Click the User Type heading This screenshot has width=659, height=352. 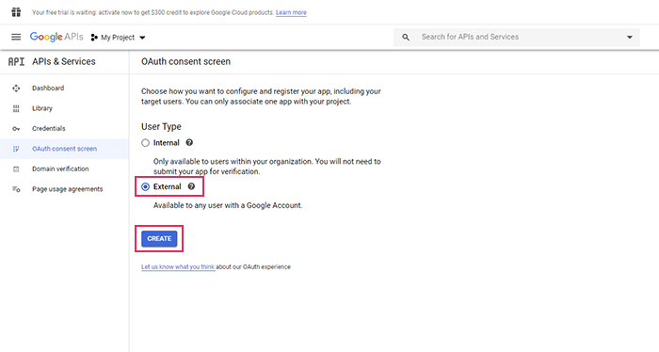coord(161,126)
